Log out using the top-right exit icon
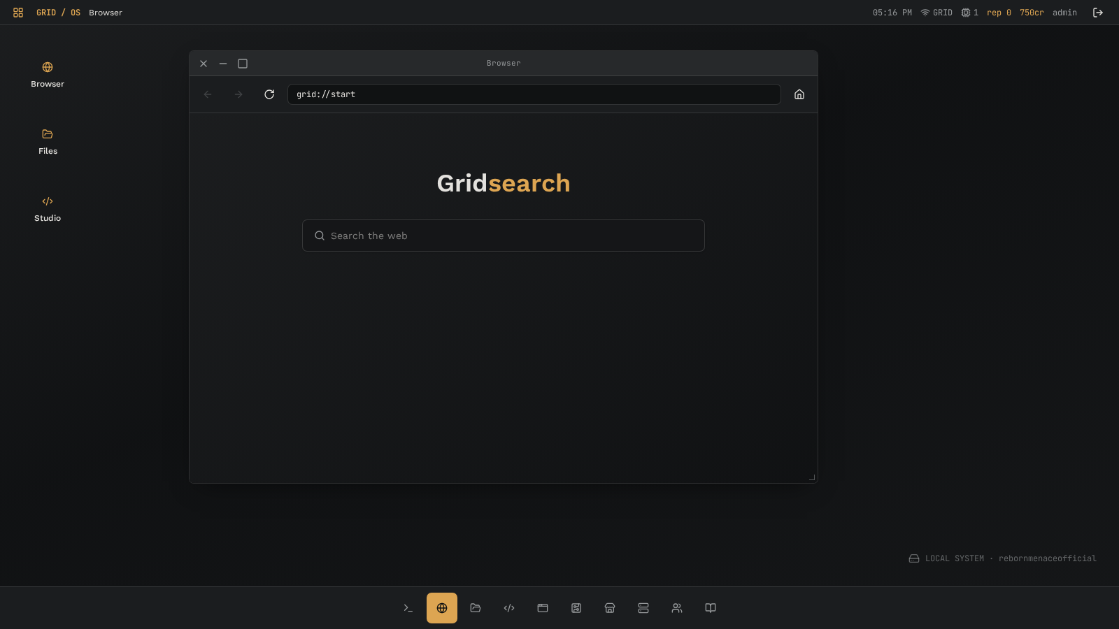 coord(1098,13)
